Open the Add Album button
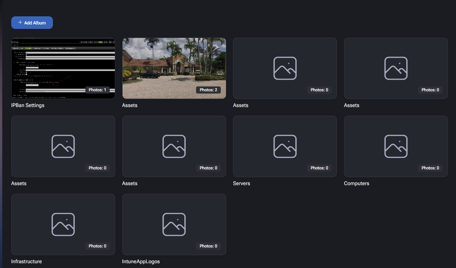Viewport: 456px width, 268px height. [x=32, y=22]
